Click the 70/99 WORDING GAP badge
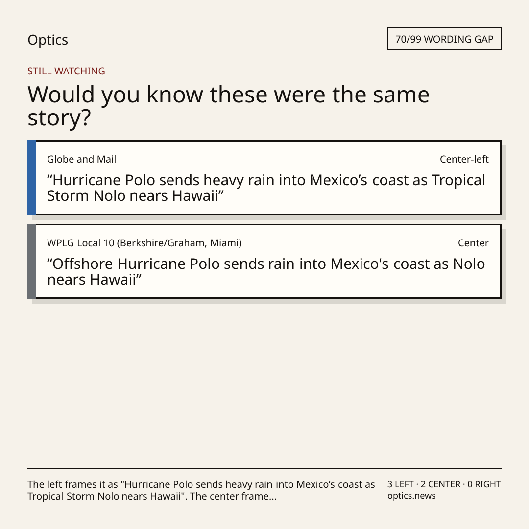529x529 pixels. (x=444, y=39)
